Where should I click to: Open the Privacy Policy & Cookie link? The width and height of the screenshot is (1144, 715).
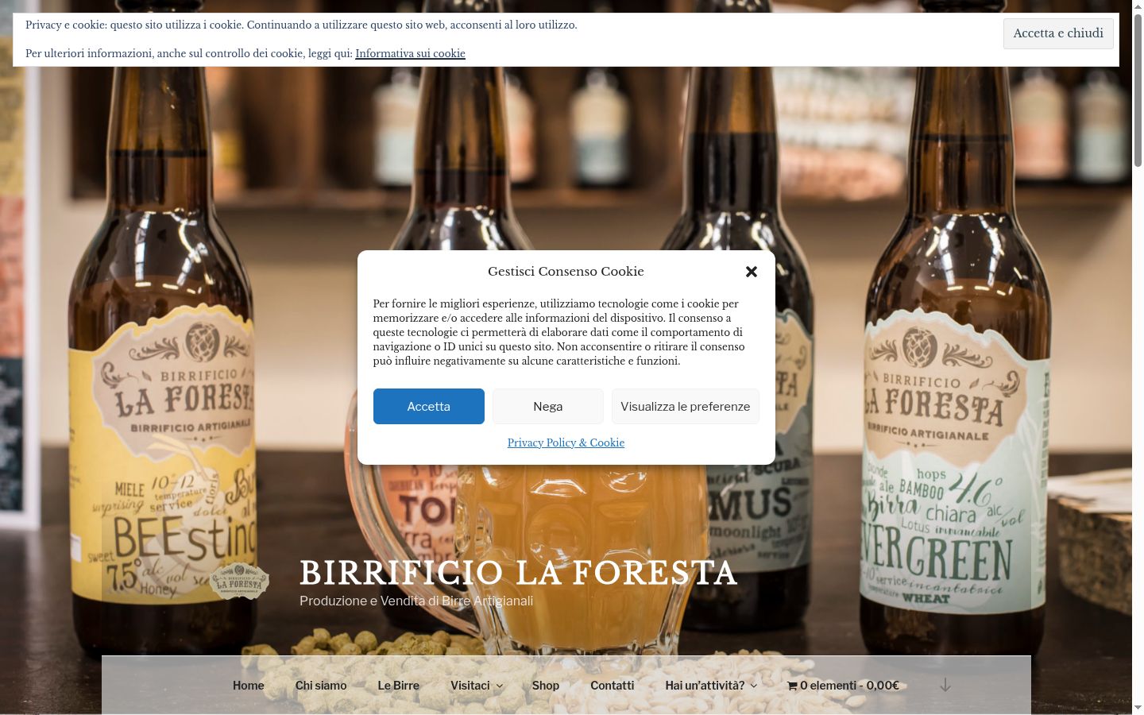[566, 443]
